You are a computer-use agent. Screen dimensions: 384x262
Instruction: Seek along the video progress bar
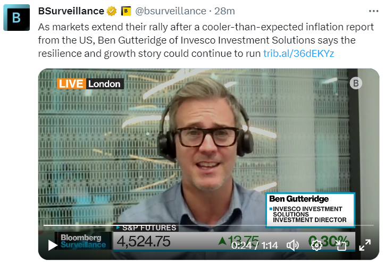[x=208, y=225]
